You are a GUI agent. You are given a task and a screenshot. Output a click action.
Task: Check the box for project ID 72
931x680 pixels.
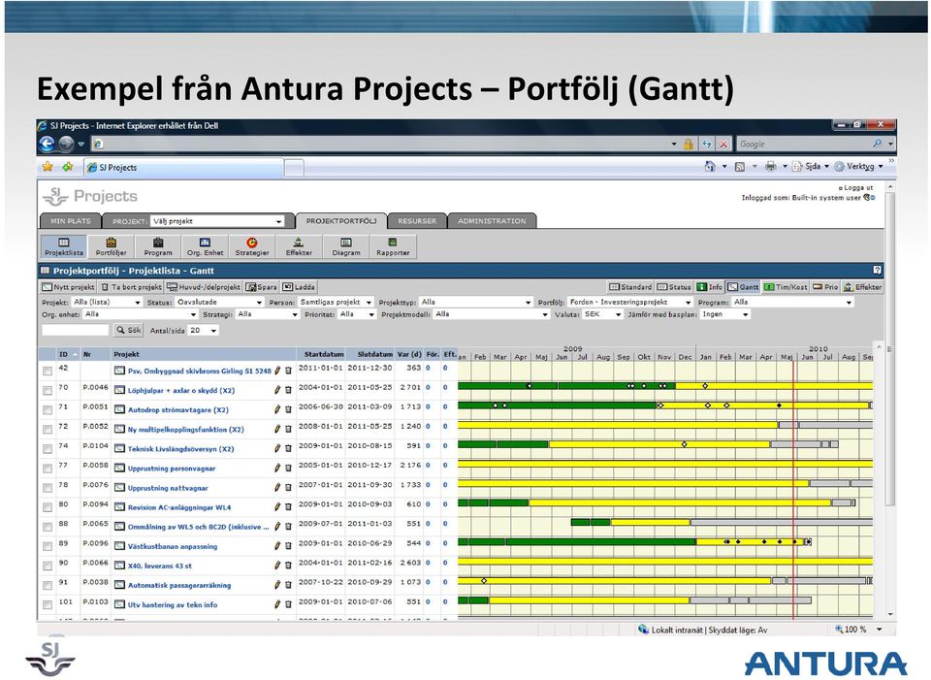click(x=48, y=430)
